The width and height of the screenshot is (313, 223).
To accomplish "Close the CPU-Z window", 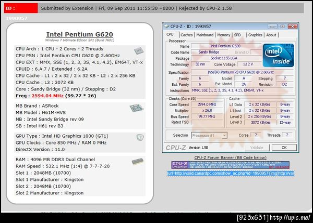I will pos(293,27).
